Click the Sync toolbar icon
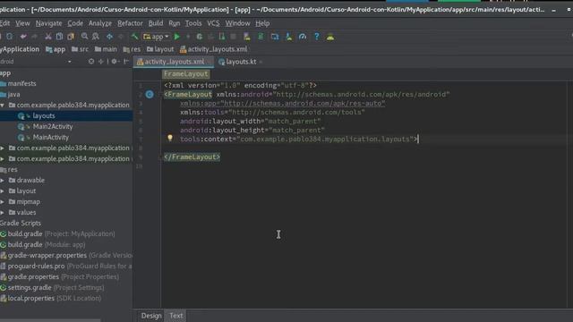This screenshot has height=322, width=573. (10, 37)
